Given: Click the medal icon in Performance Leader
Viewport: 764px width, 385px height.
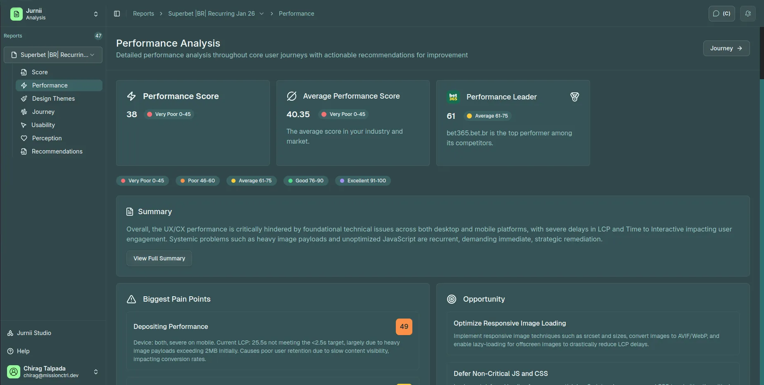Looking at the screenshot, I should point(574,97).
